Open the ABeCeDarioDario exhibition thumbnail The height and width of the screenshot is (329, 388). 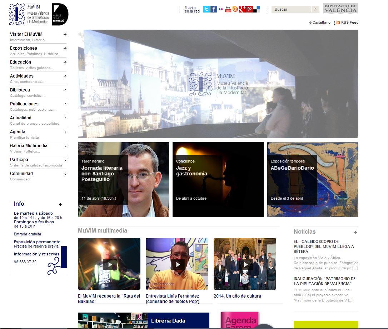[313, 180]
